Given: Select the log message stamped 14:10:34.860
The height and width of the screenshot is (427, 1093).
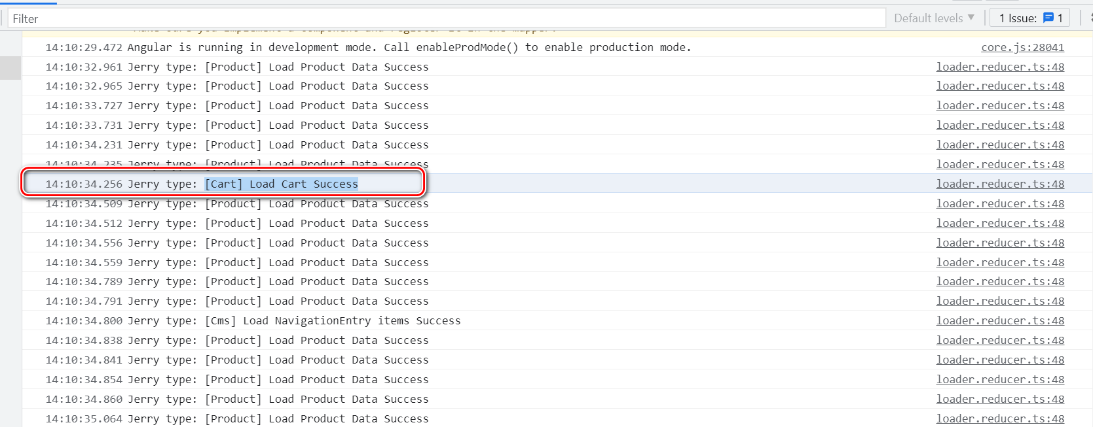Looking at the screenshot, I should (278, 399).
